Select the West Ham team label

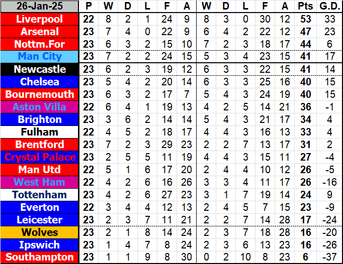(x=40, y=182)
